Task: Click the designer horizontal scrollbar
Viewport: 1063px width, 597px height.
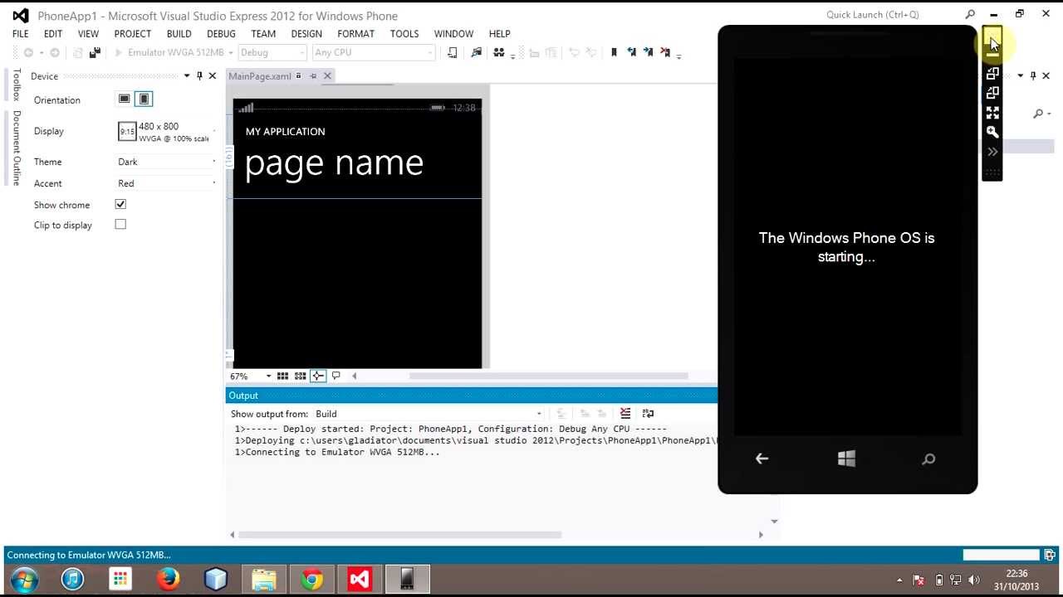Action: pos(548,376)
